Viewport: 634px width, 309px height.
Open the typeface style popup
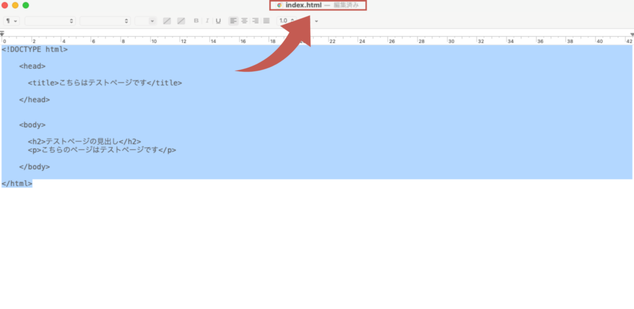point(105,20)
